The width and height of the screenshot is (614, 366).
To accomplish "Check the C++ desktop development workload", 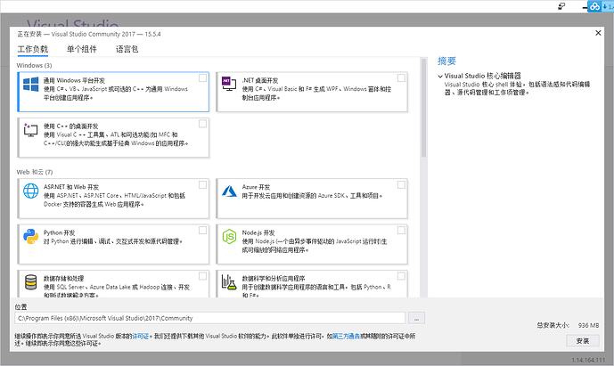I will [202, 124].
